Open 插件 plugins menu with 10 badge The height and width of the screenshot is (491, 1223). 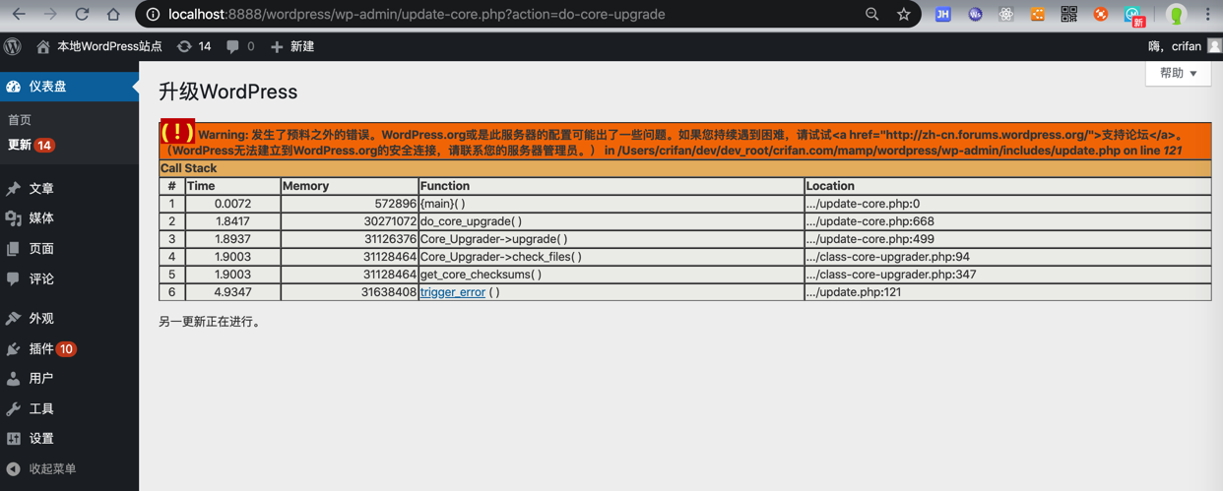[x=69, y=349]
